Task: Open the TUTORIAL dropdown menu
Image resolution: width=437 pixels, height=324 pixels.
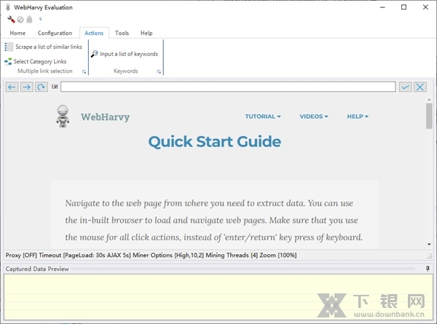Action: [262, 116]
